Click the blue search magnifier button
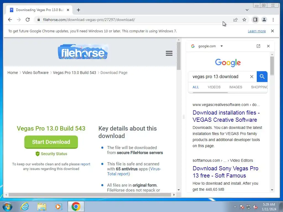283x212 pixels. point(262,77)
